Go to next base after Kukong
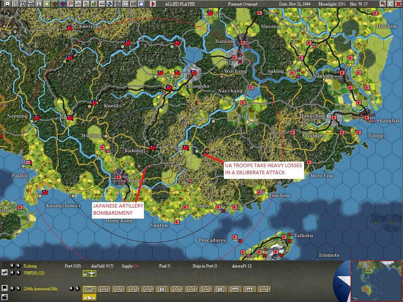Screen dimensions: 406x302 (18, 265)
